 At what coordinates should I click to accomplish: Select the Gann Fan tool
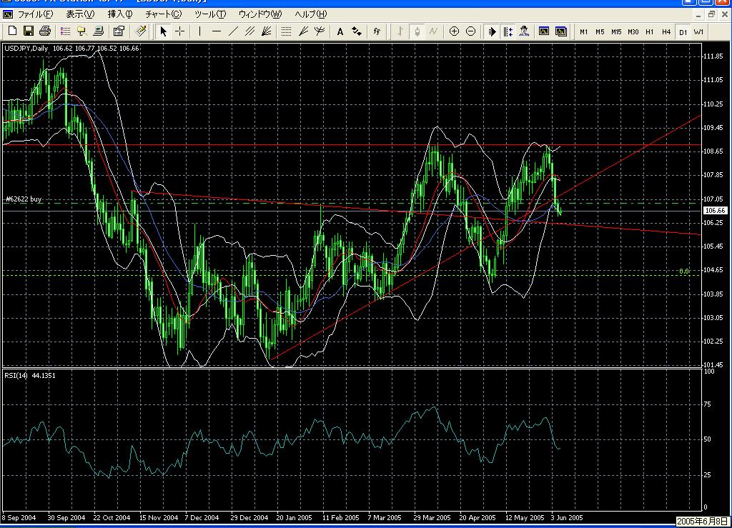(267, 31)
